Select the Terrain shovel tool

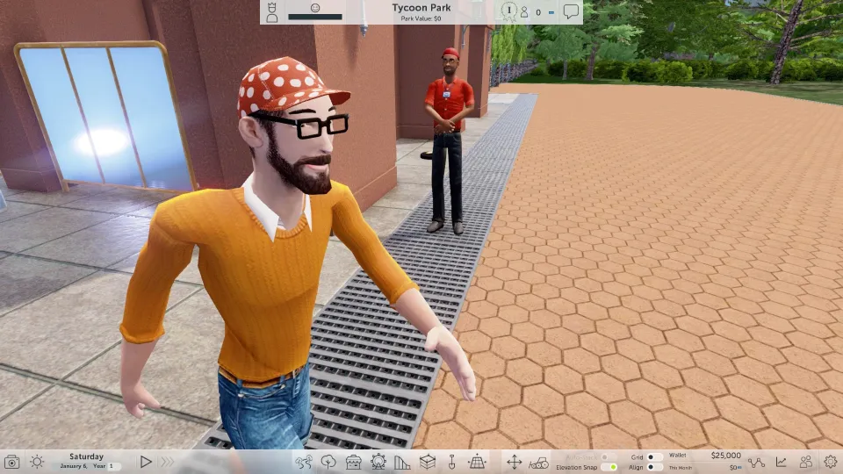(x=452, y=462)
